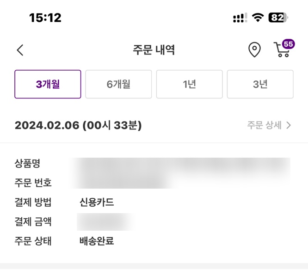Switch to the 1년 period filter
This screenshot has height=270, width=308.
(x=189, y=84)
